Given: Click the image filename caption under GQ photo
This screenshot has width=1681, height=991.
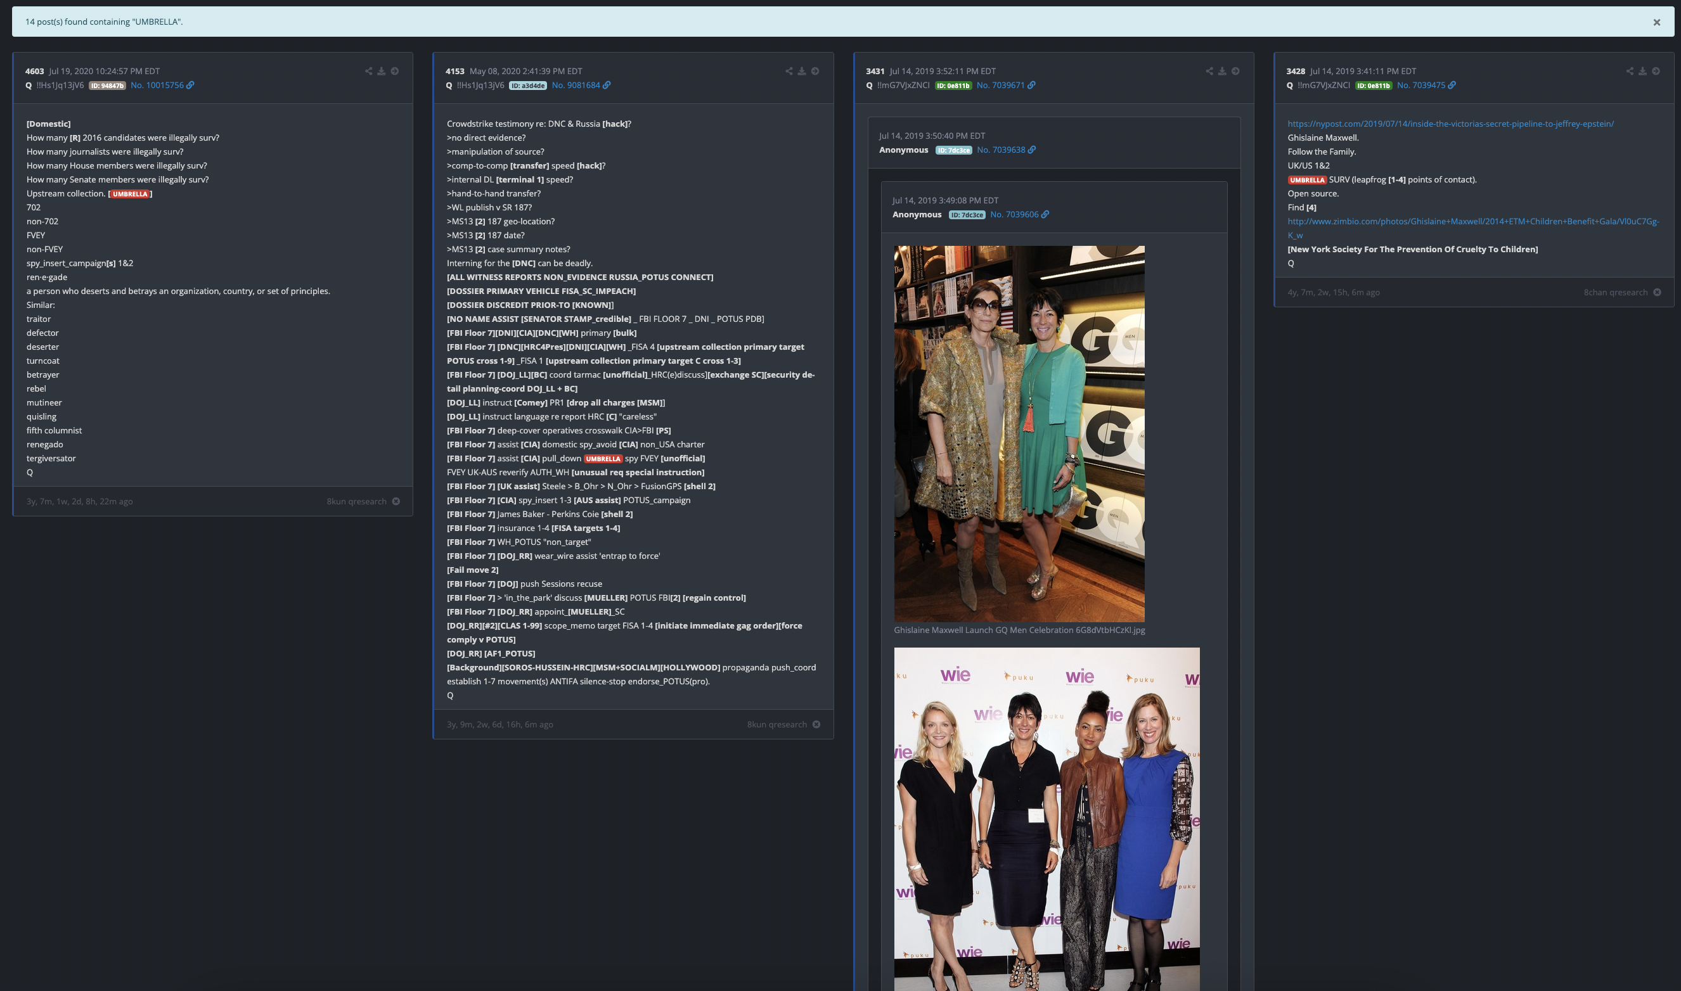Looking at the screenshot, I should point(1019,630).
